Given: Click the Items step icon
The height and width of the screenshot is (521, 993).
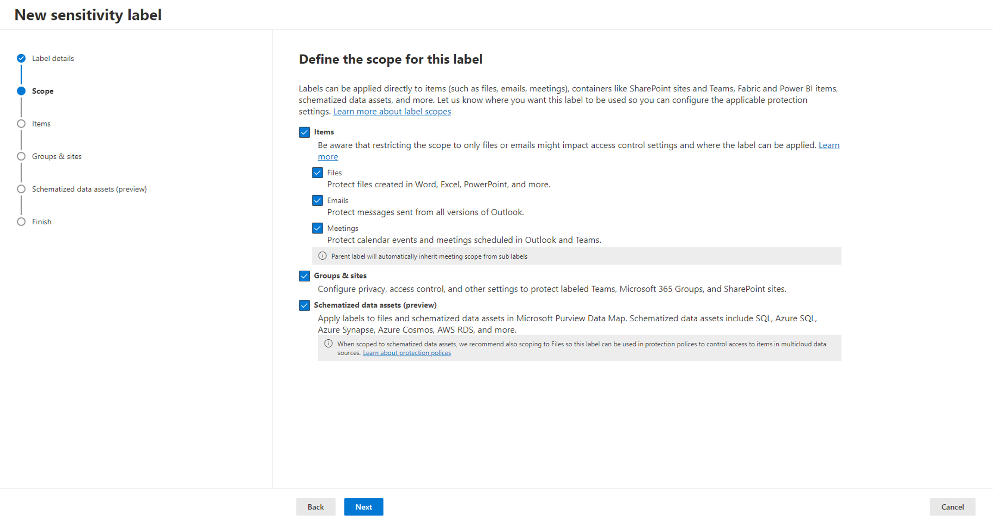Looking at the screenshot, I should [20, 123].
